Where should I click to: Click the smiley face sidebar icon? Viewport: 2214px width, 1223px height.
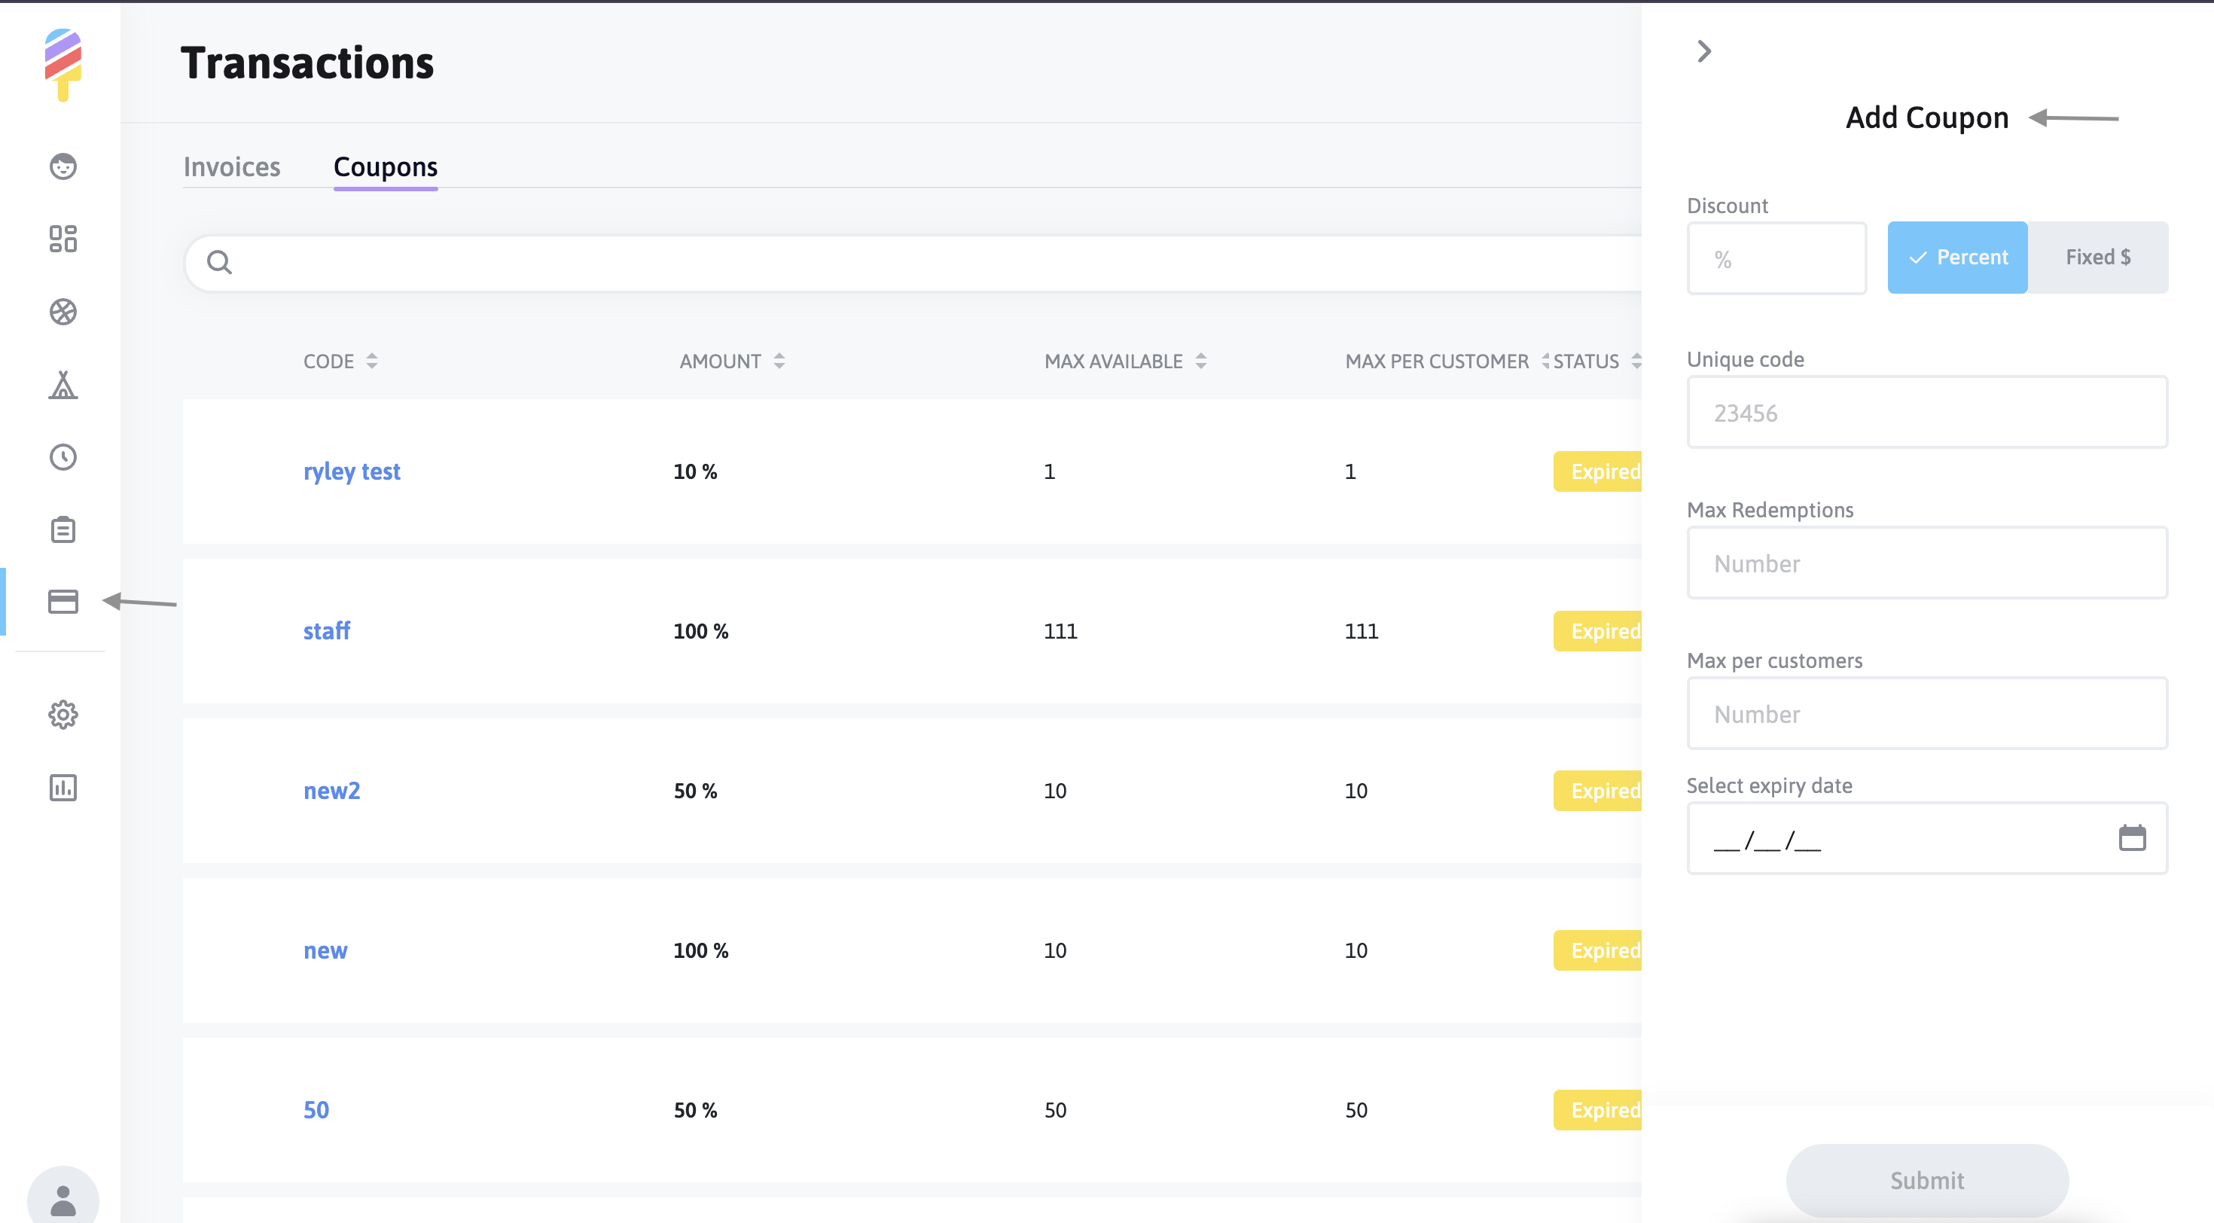point(63,166)
